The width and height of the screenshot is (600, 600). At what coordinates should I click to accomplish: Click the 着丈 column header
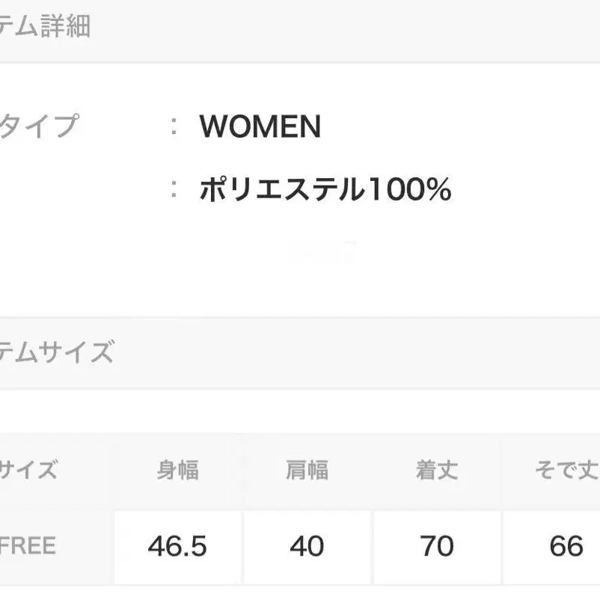pos(437,471)
